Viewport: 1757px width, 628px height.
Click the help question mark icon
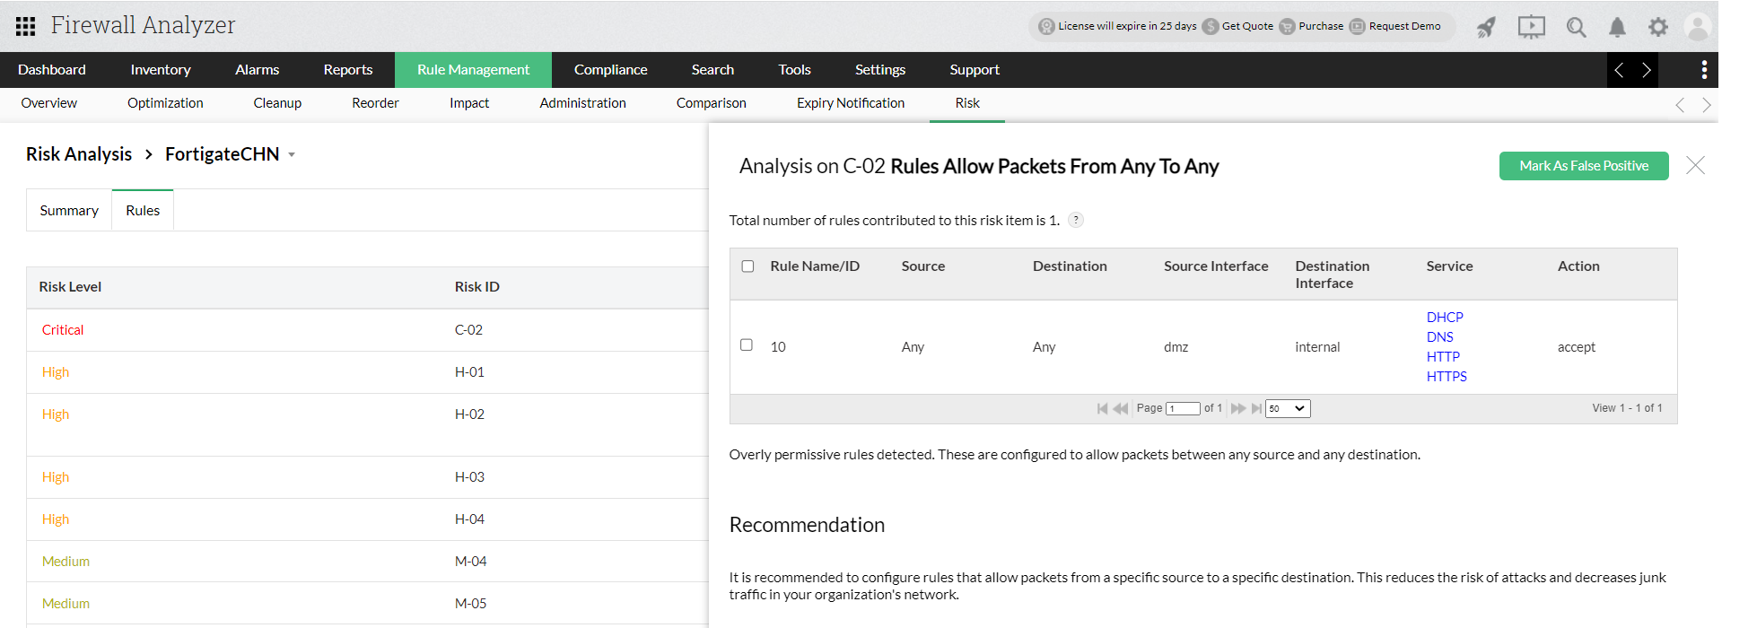tap(1076, 220)
